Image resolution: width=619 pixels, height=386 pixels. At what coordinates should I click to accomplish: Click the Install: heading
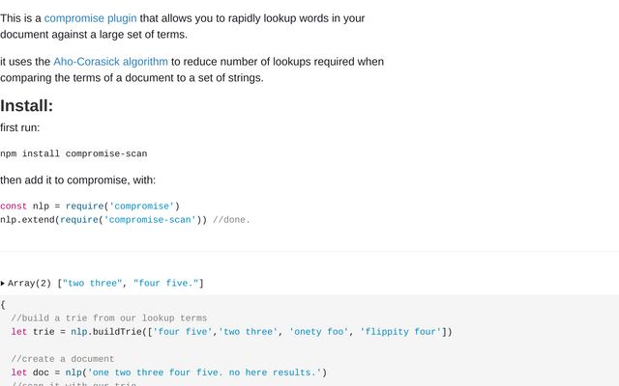[26, 105]
